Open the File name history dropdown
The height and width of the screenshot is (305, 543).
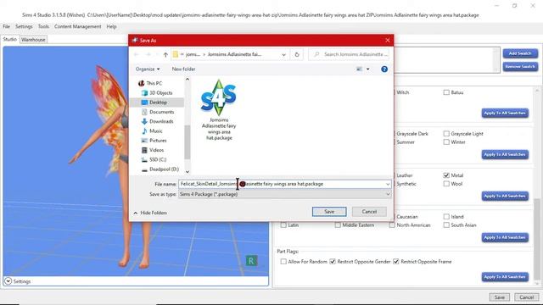point(388,184)
